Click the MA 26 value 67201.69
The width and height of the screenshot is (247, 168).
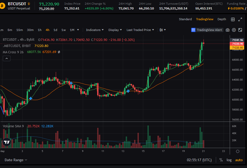(x=49, y=52)
